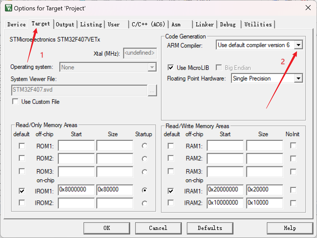Switch to the Device tab

[16, 24]
